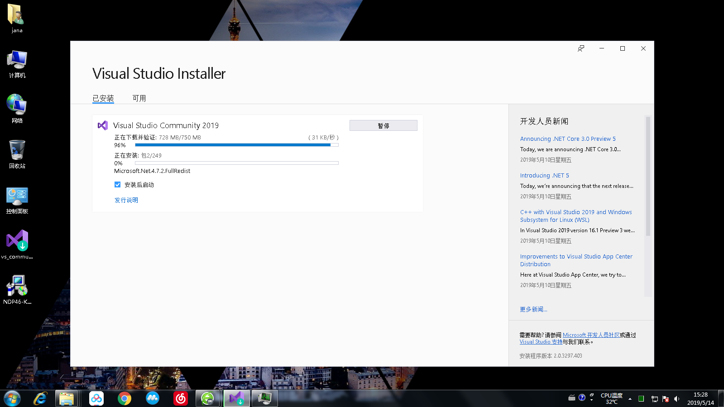
Task: Click the 更多新闻 more news link
Action: point(533,310)
